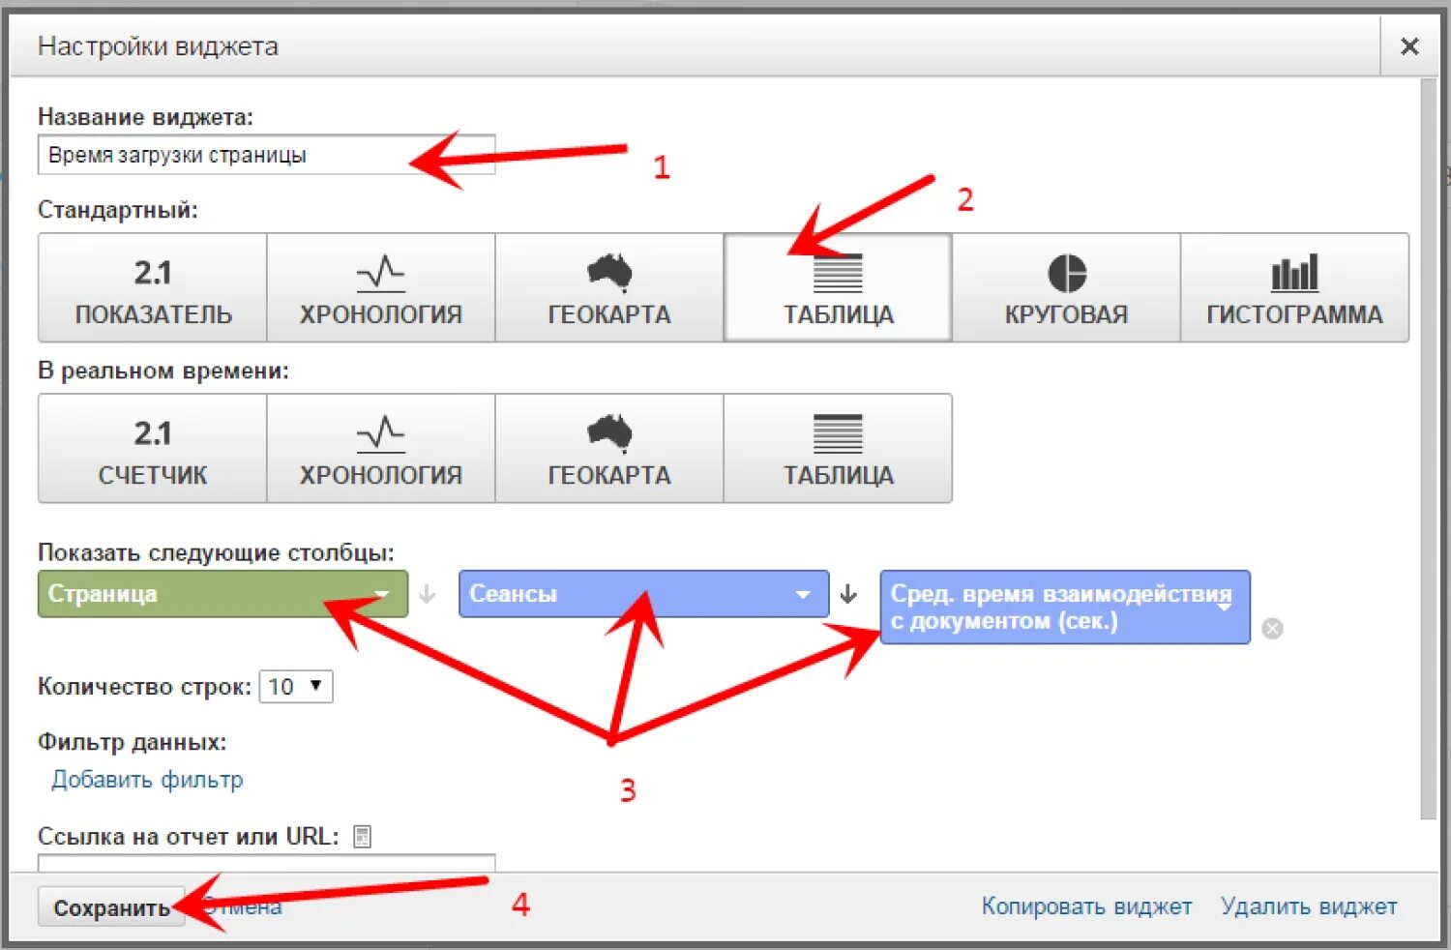Select the standard ПОКАЗАТЕЛЬ widget type
Screen dimensions: 1451x950
click(153, 287)
